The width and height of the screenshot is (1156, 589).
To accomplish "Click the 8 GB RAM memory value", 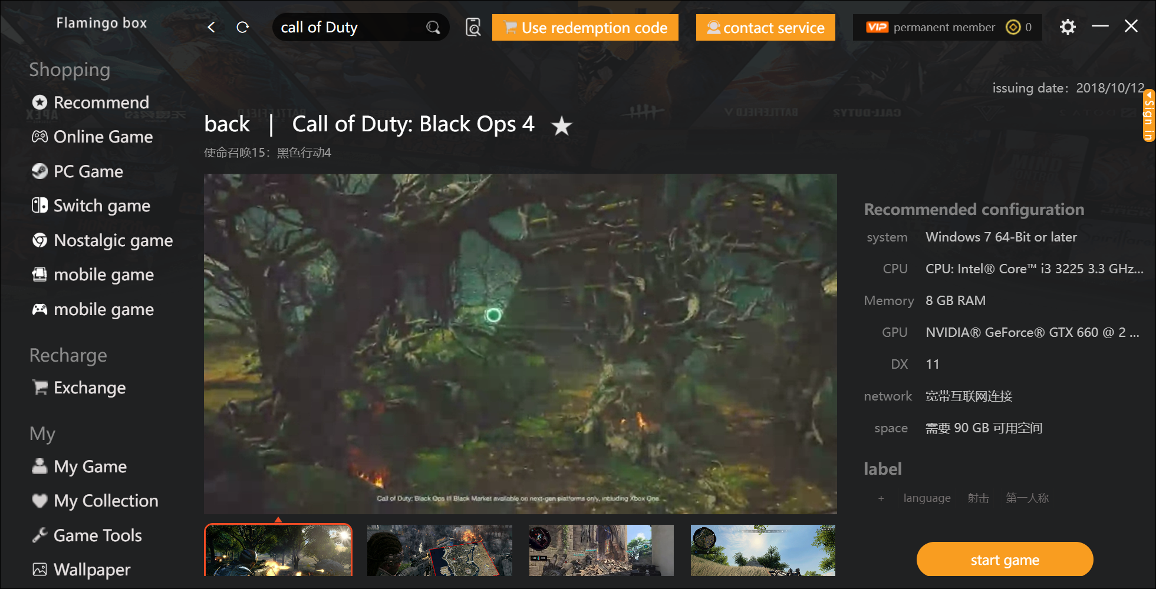I will pyautogui.click(x=956, y=301).
